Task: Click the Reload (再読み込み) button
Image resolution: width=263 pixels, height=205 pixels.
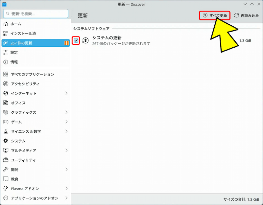Action: [247, 15]
